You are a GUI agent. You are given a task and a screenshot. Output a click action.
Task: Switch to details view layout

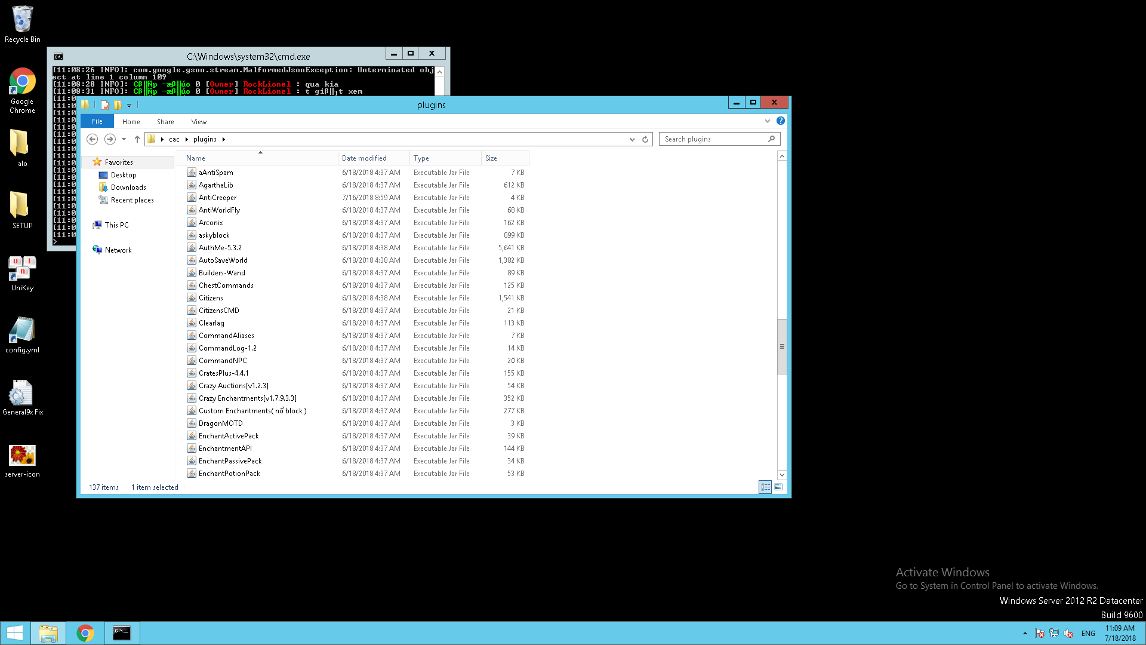(x=765, y=487)
